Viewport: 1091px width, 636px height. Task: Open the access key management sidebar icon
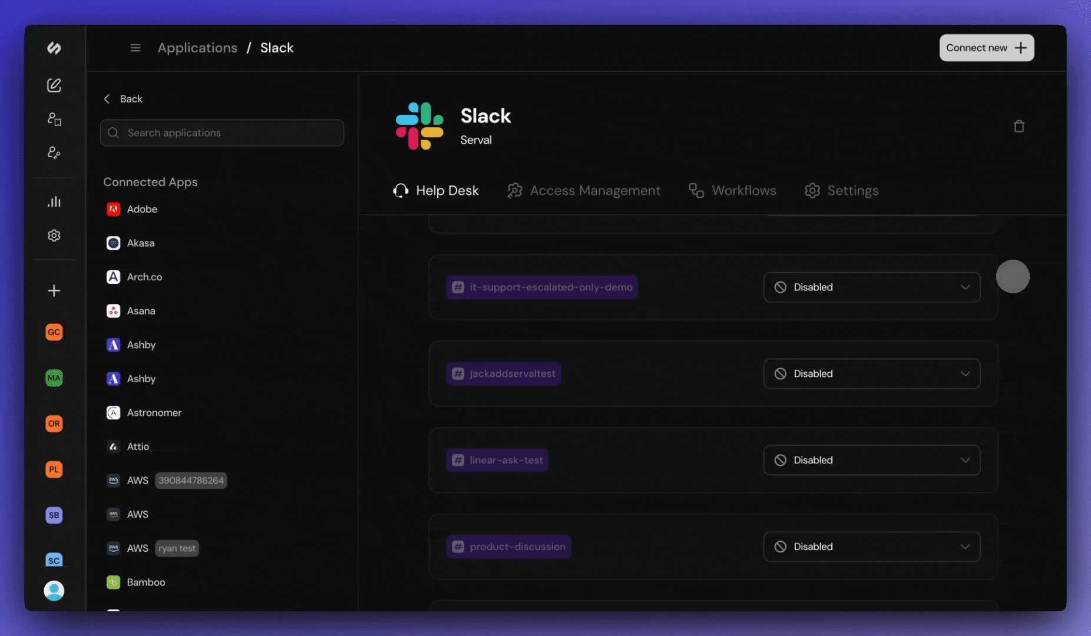click(54, 153)
